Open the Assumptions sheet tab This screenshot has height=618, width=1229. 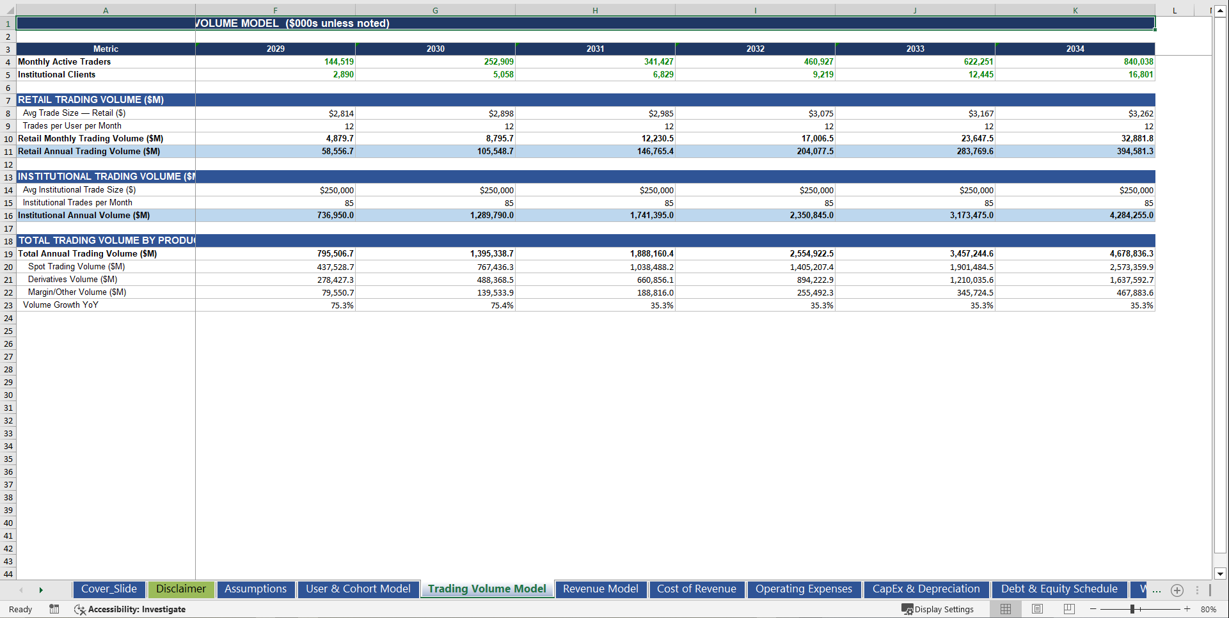click(x=255, y=589)
